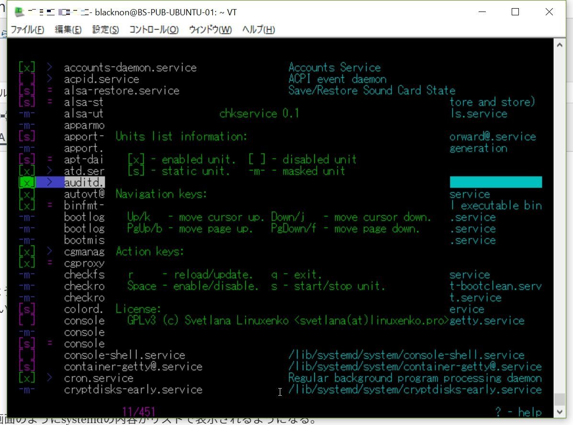Click 'Save/Restore Sound Card State' description
573x425 pixels.
[x=372, y=90]
